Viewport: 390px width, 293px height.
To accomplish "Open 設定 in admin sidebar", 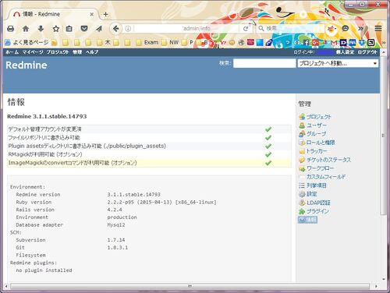I will coord(311,194).
